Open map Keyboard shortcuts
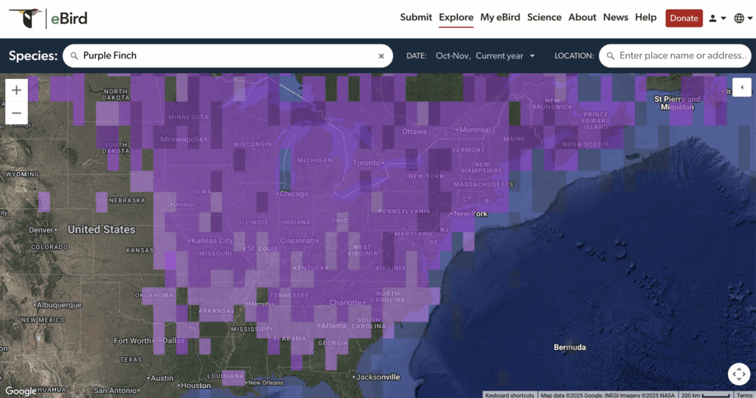This screenshot has width=756, height=398. pyautogui.click(x=509, y=395)
